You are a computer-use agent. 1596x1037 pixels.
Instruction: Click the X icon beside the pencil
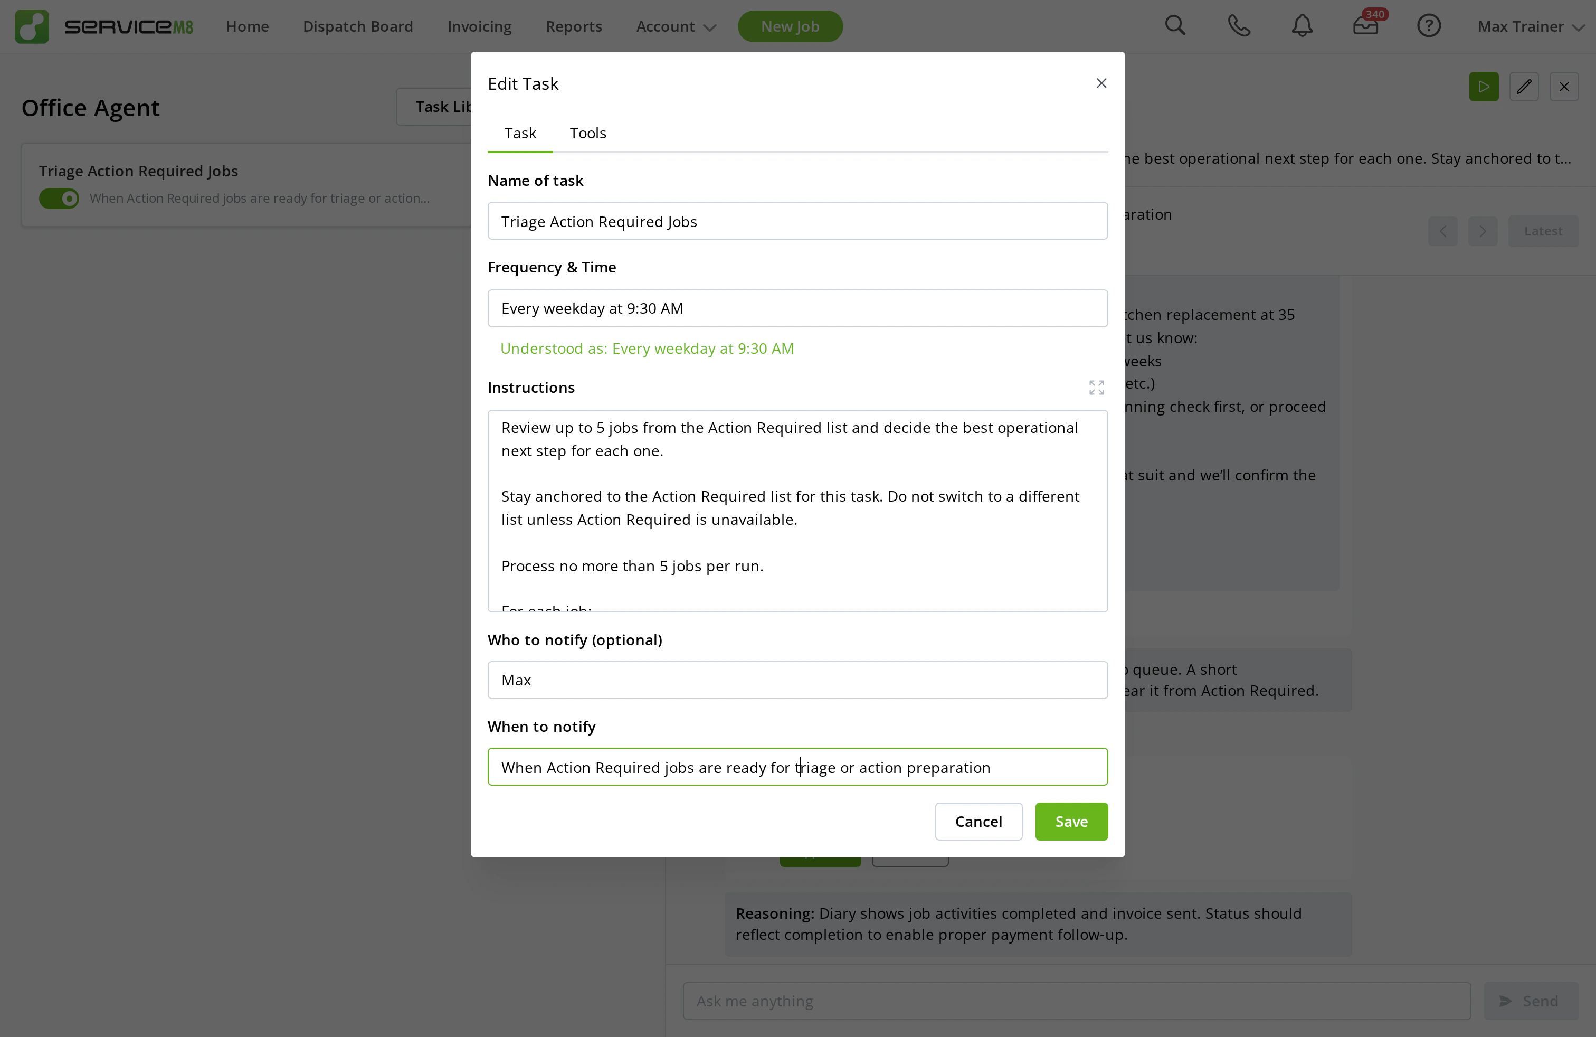[x=1564, y=87]
